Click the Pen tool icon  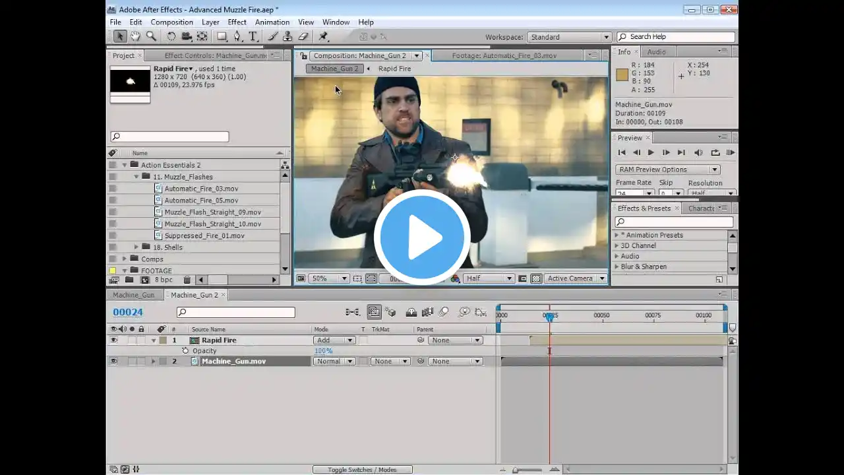coord(237,37)
